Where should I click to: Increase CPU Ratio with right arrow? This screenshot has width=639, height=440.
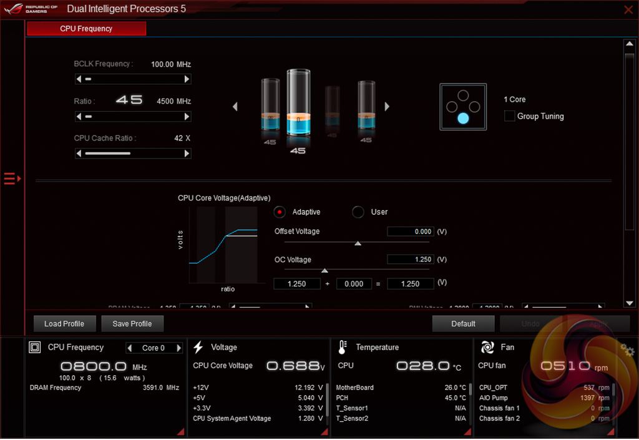[x=187, y=117]
